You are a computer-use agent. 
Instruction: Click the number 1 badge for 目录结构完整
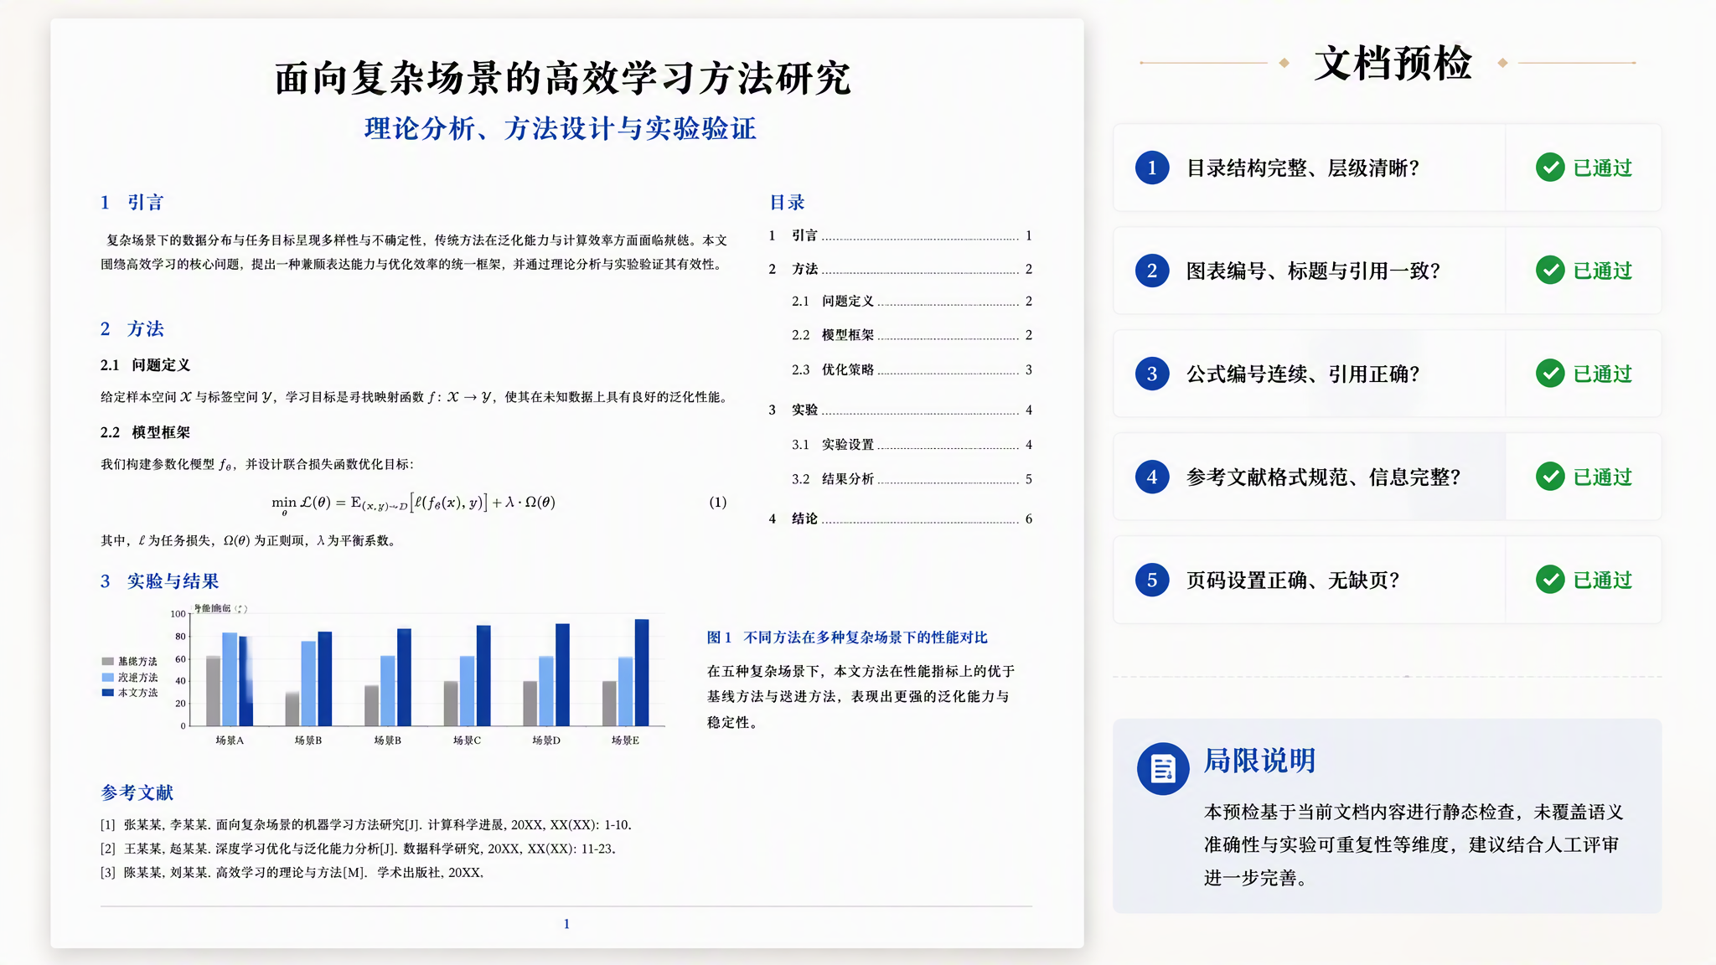click(x=1152, y=168)
